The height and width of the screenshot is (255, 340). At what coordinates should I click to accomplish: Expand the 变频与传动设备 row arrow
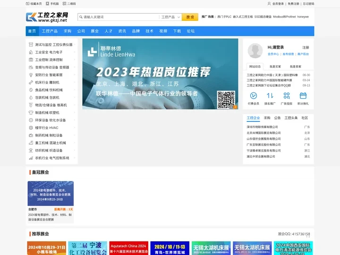coord(75,68)
